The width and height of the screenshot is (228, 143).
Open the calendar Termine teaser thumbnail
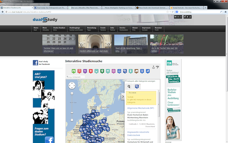point(59,44)
